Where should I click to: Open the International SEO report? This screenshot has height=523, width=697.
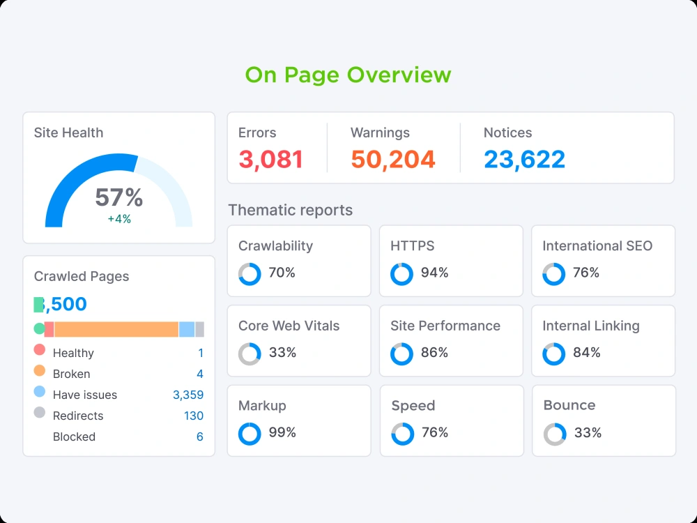pos(603,261)
